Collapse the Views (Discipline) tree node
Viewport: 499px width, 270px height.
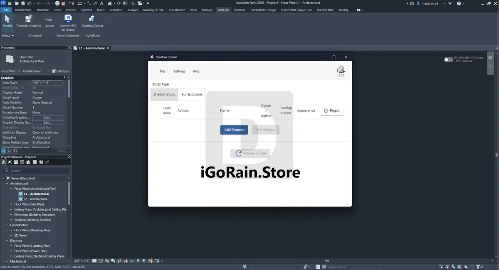click(3, 178)
